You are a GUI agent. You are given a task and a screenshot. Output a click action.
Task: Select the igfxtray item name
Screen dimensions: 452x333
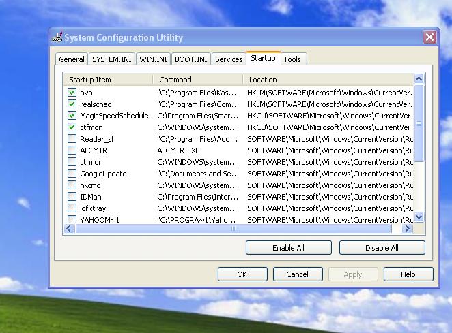(x=93, y=208)
